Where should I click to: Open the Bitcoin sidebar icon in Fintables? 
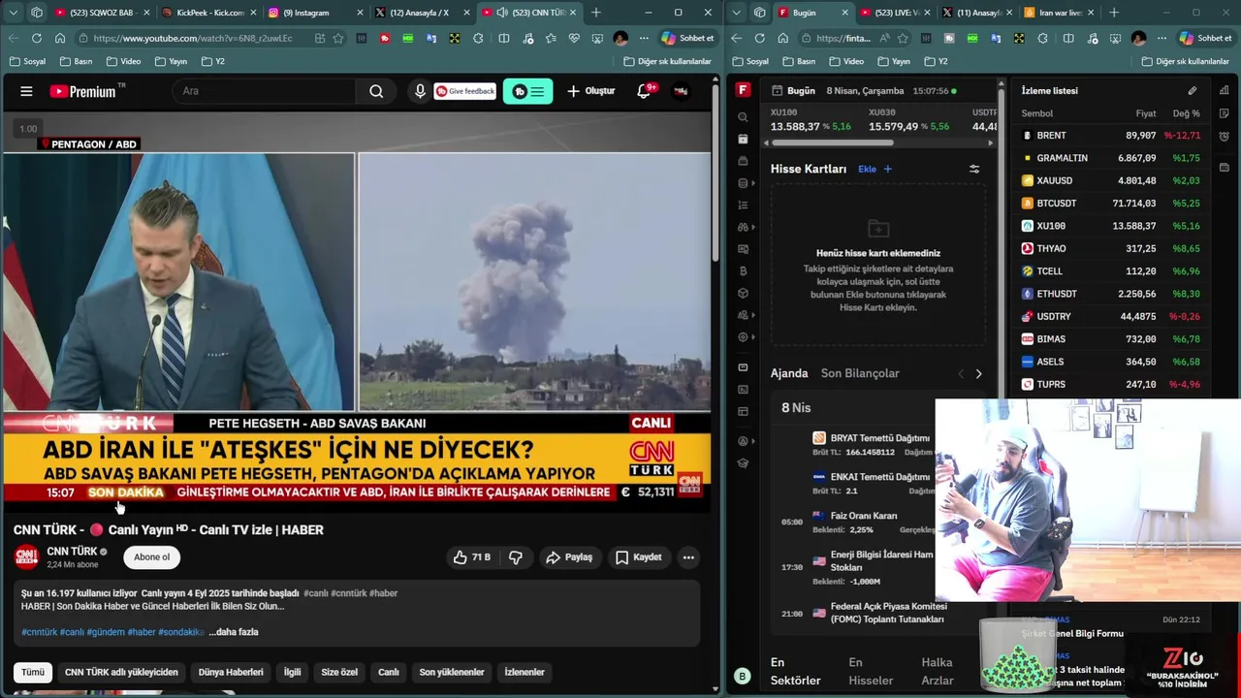tap(743, 271)
